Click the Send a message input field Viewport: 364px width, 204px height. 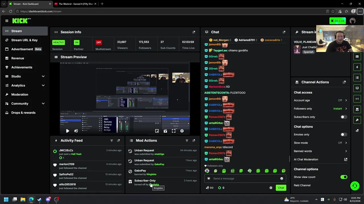pos(245,178)
